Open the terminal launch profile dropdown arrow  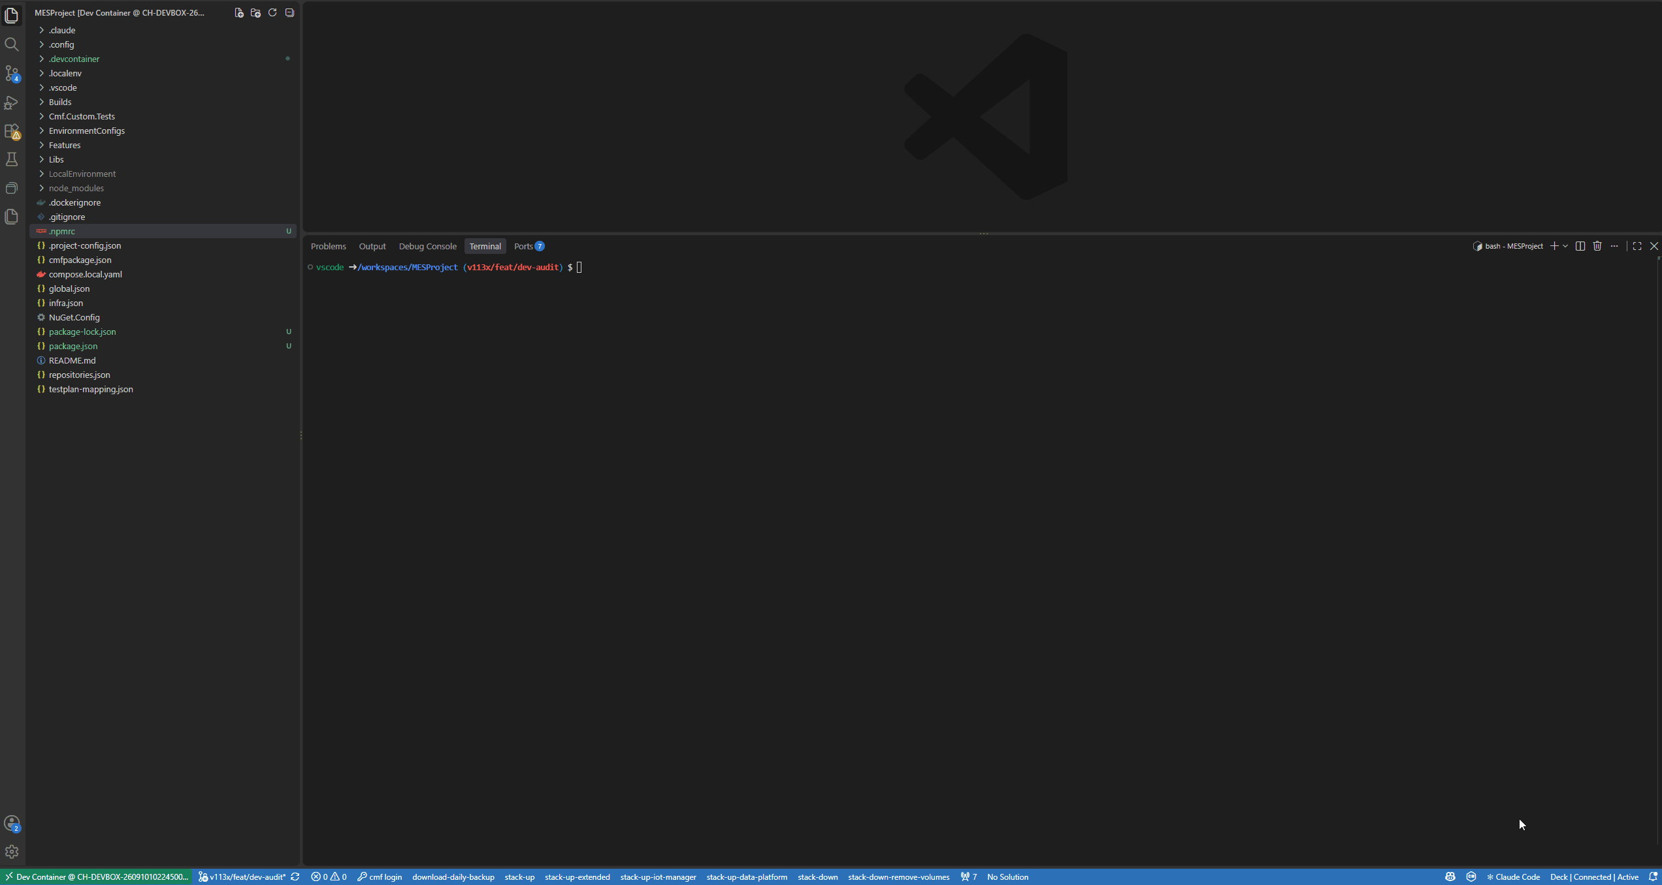(1565, 246)
